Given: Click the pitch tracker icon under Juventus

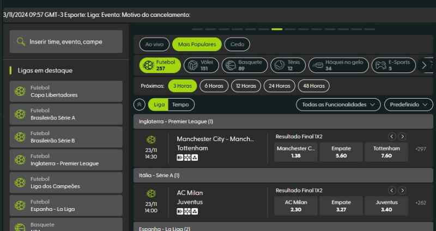Looking at the screenshot, I should (187, 211).
